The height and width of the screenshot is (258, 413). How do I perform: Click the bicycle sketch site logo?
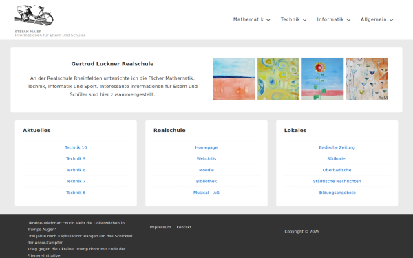click(x=34, y=15)
